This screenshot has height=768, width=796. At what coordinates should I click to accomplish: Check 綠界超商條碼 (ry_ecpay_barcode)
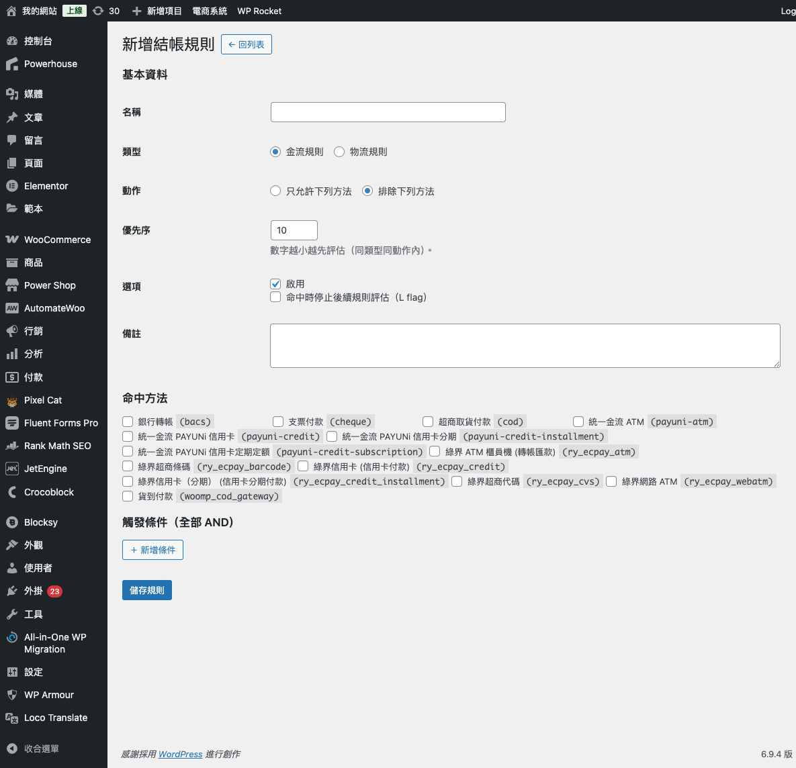click(x=128, y=466)
